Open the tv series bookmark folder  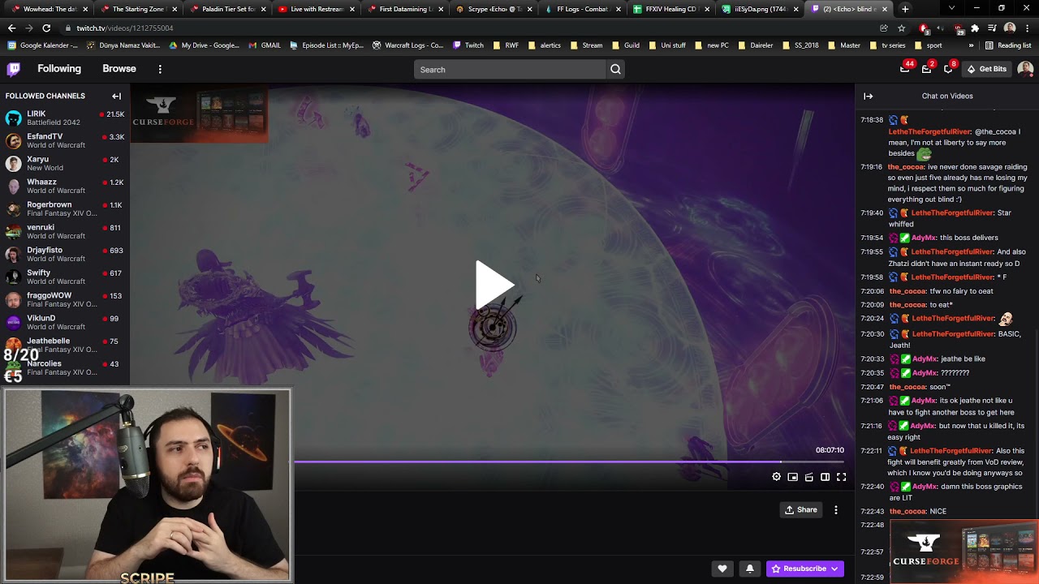click(887, 45)
